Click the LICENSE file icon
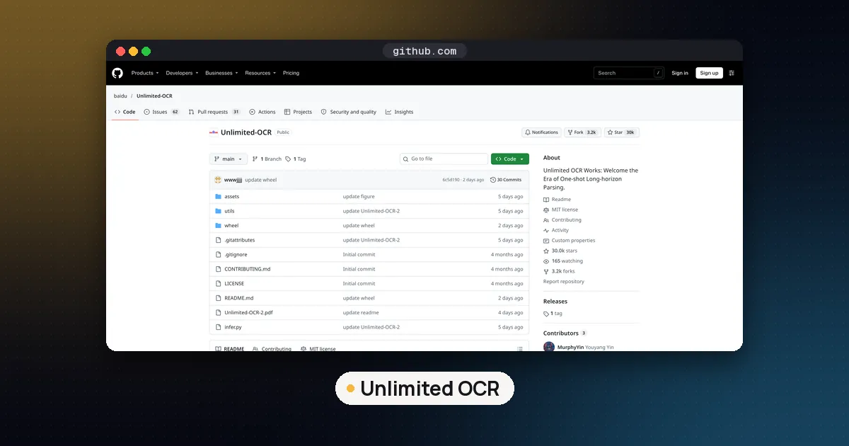This screenshot has height=446, width=849. tap(218, 284)
